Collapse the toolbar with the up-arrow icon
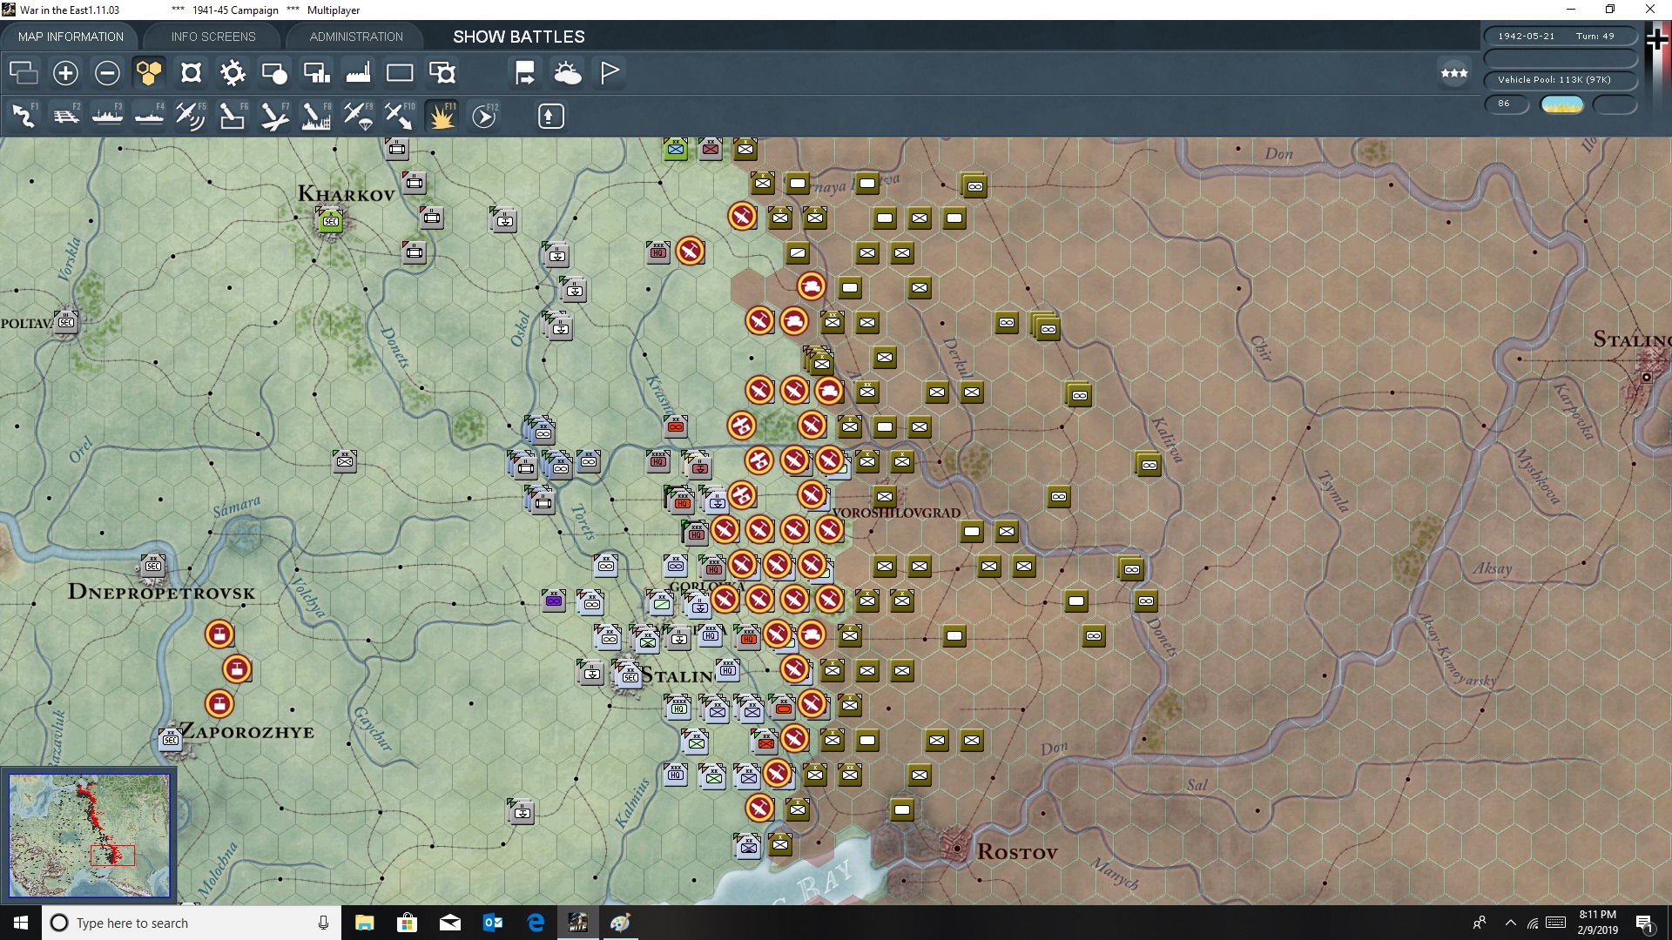Viewport: 1672px width, 940px height. pos(549,115)
